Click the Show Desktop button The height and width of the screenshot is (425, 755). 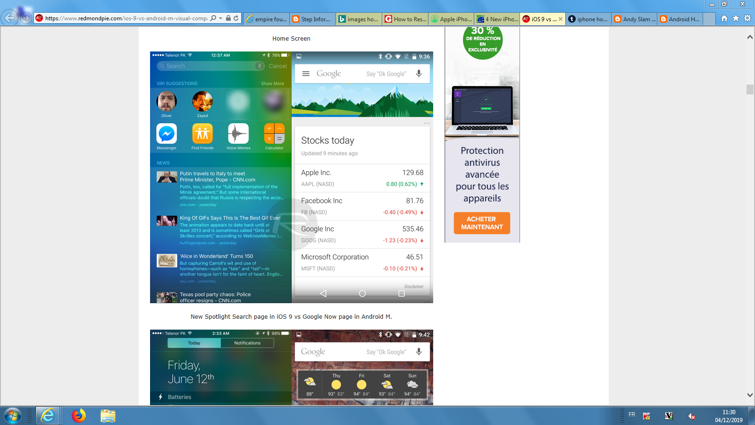point(752,416)
